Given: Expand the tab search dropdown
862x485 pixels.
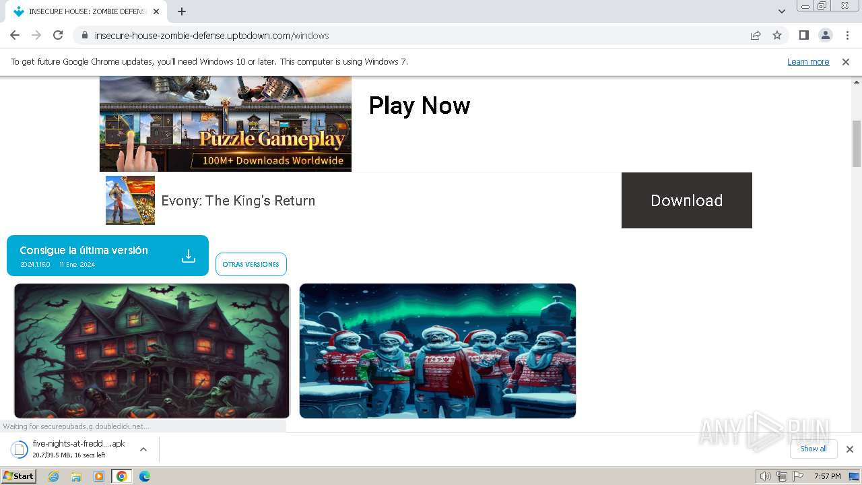Looking at the screenshot, I should click(x=781, y=11).
